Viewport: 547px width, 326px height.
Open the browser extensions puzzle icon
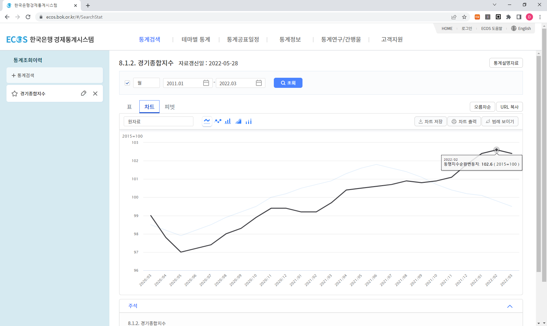coord(509,17)
